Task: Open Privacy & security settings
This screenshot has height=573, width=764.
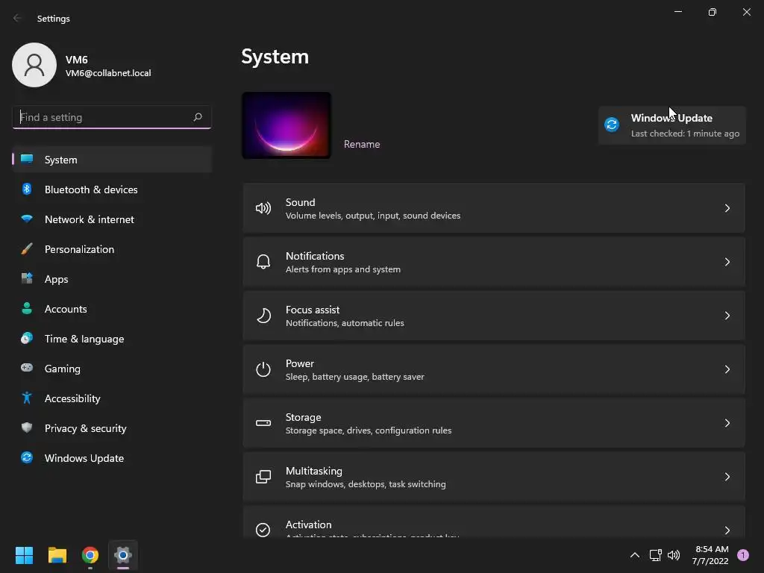Action: [x=112, y=428]
